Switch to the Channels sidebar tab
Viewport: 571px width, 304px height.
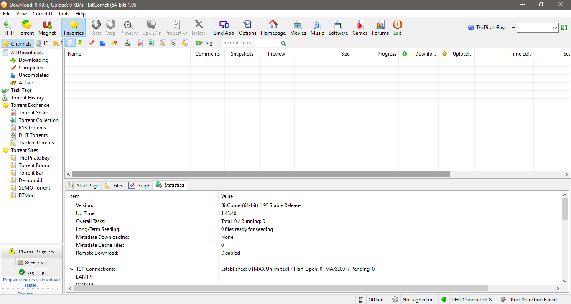[17, 43]
